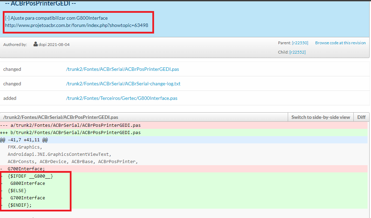Image resolution: width=371 pixels, height=218 pixels.
Task: Click the projetoacbr forum URL text
Action: coord(77,25)
